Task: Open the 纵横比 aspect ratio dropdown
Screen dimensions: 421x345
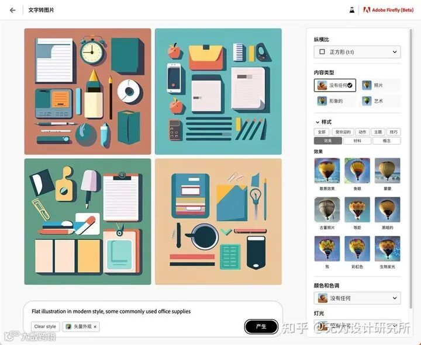Action: point(357,52)
